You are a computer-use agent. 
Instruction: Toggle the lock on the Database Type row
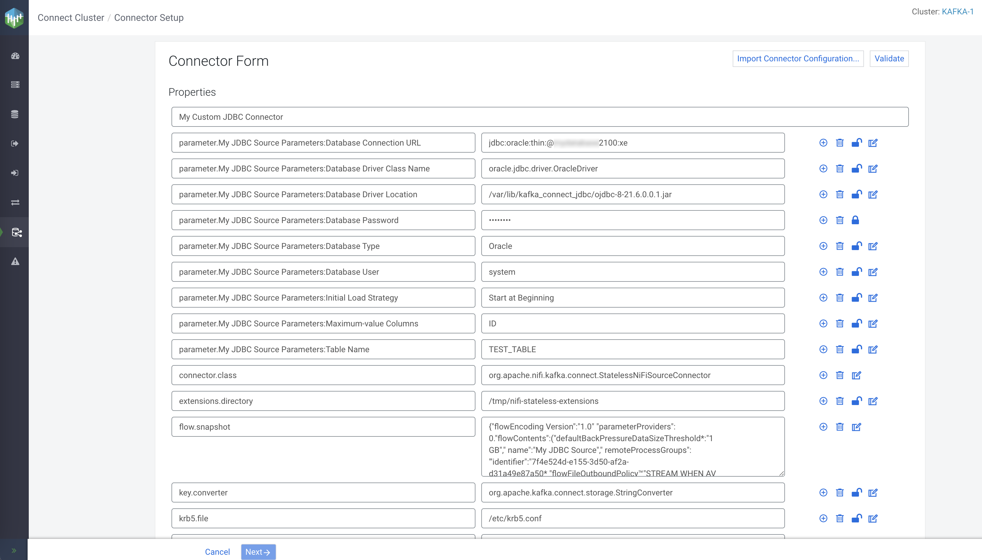(856, 246)
